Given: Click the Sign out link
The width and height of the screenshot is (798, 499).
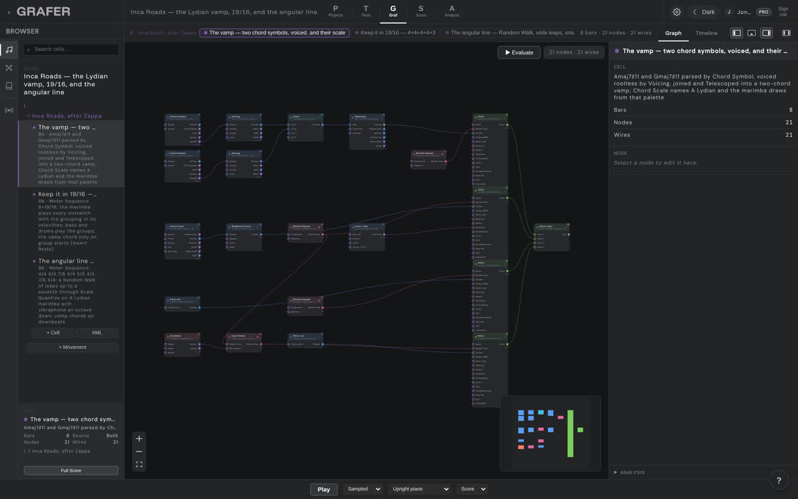Looking at the screenshot, I should (x=783, y=12).
